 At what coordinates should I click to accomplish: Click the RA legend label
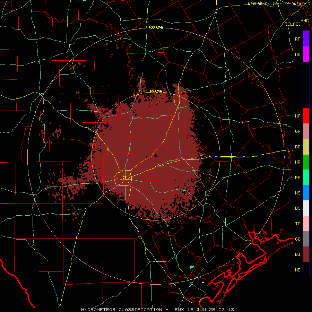297,178
